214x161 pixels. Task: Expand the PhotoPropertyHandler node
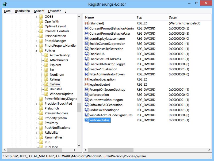coord(36,46)
